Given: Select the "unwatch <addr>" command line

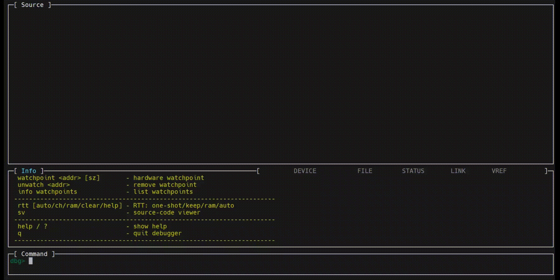Looking at the screenshot, I should [x=44, y=185].
